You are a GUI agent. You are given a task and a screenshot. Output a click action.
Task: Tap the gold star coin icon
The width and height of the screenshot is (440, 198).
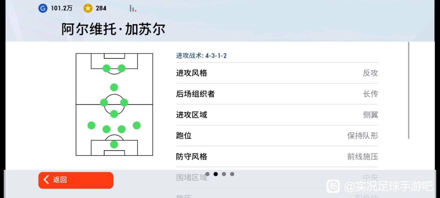(88, 8)
